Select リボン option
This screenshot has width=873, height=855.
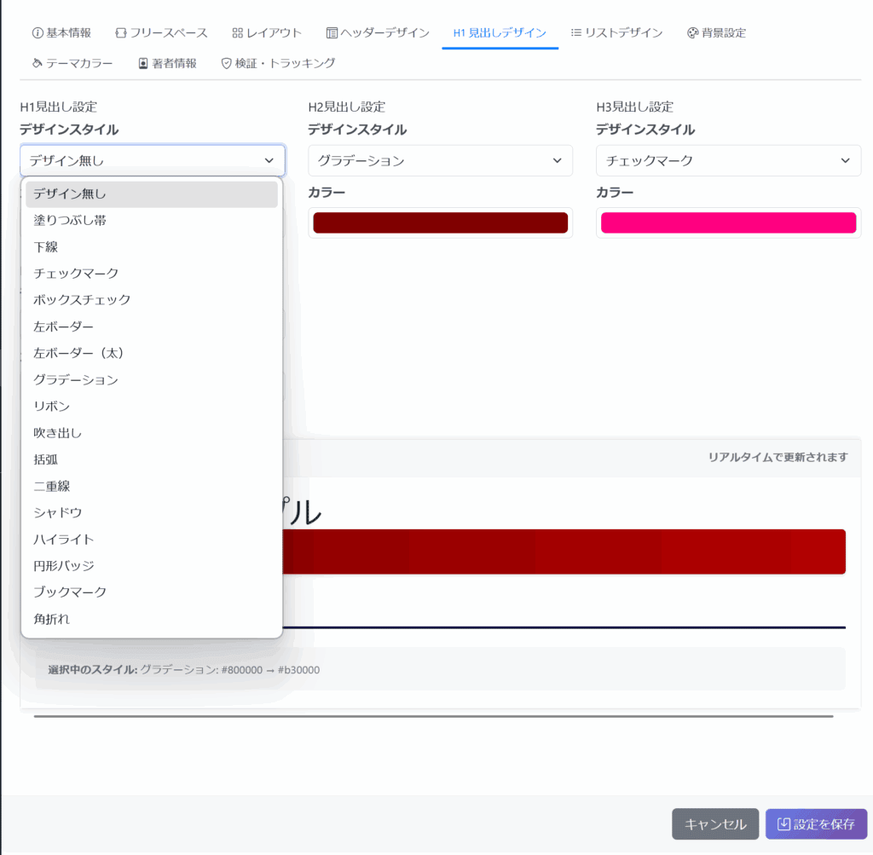(152, 407)
